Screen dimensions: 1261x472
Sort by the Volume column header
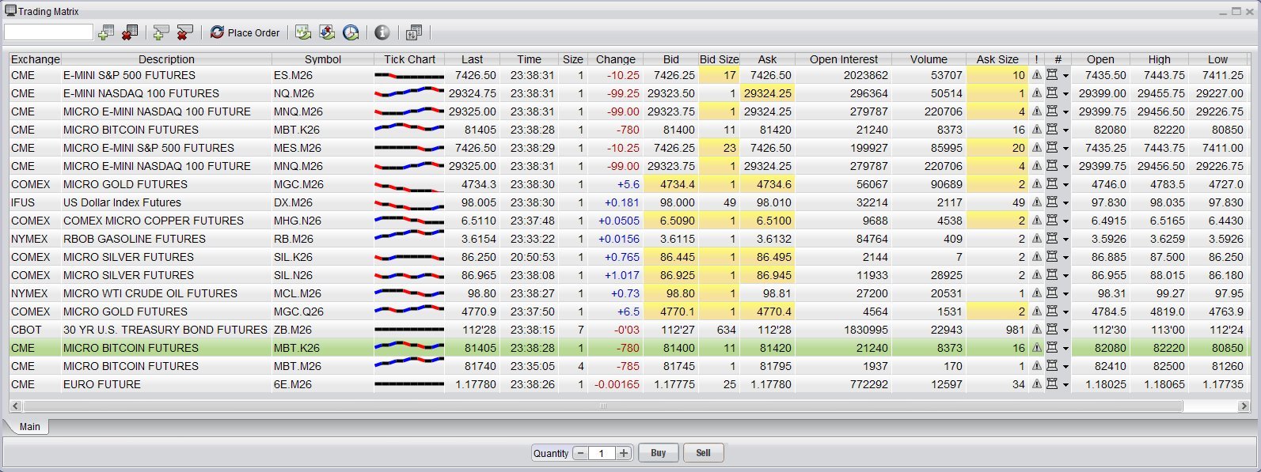929,59
